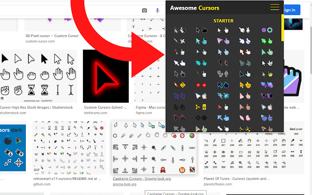Open the planetoftunes.com source link
The height and width of the screenshot is (195, 312).
click(x=218, y=184)
